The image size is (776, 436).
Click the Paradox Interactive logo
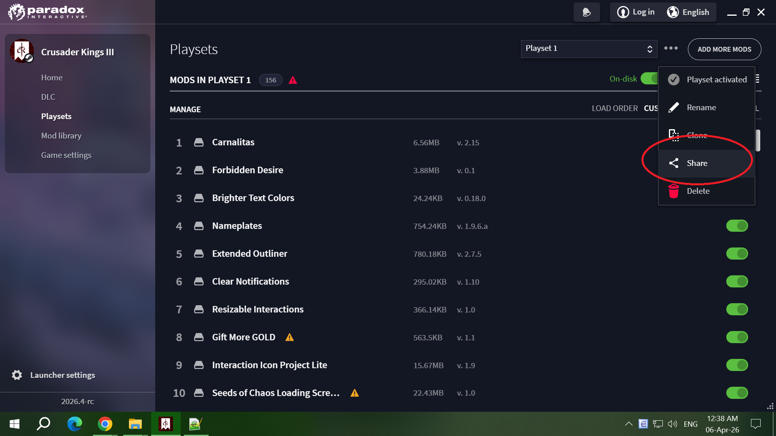[x=47, y=12]
